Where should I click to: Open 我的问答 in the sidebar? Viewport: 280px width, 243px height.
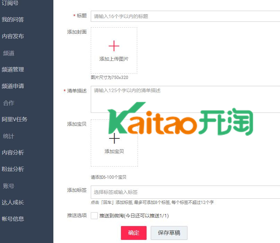13,19
